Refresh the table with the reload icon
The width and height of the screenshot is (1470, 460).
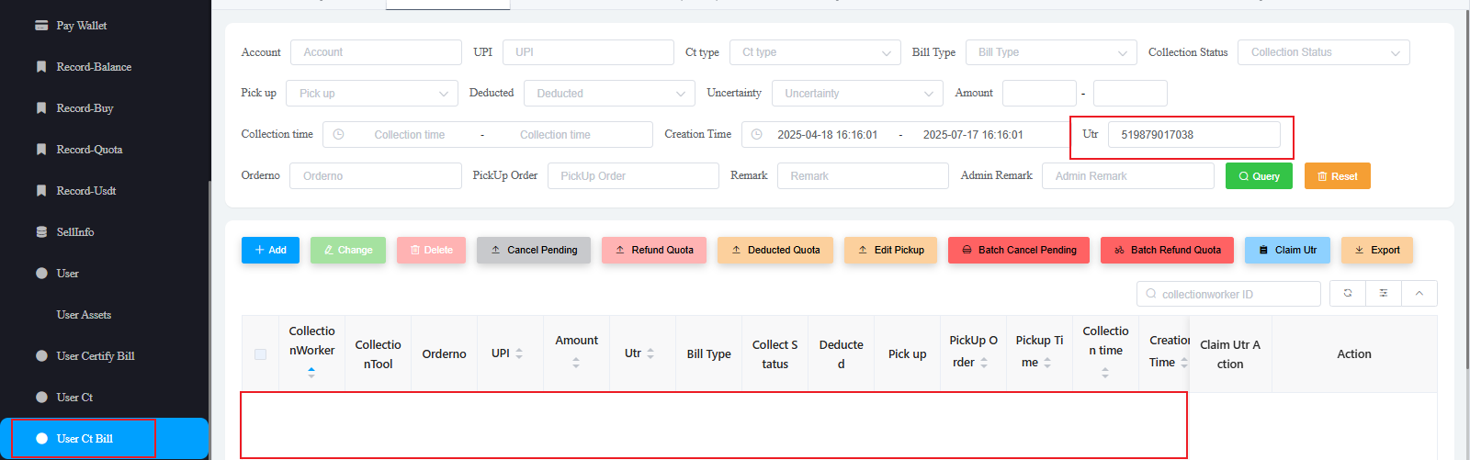coord(1348,294)
